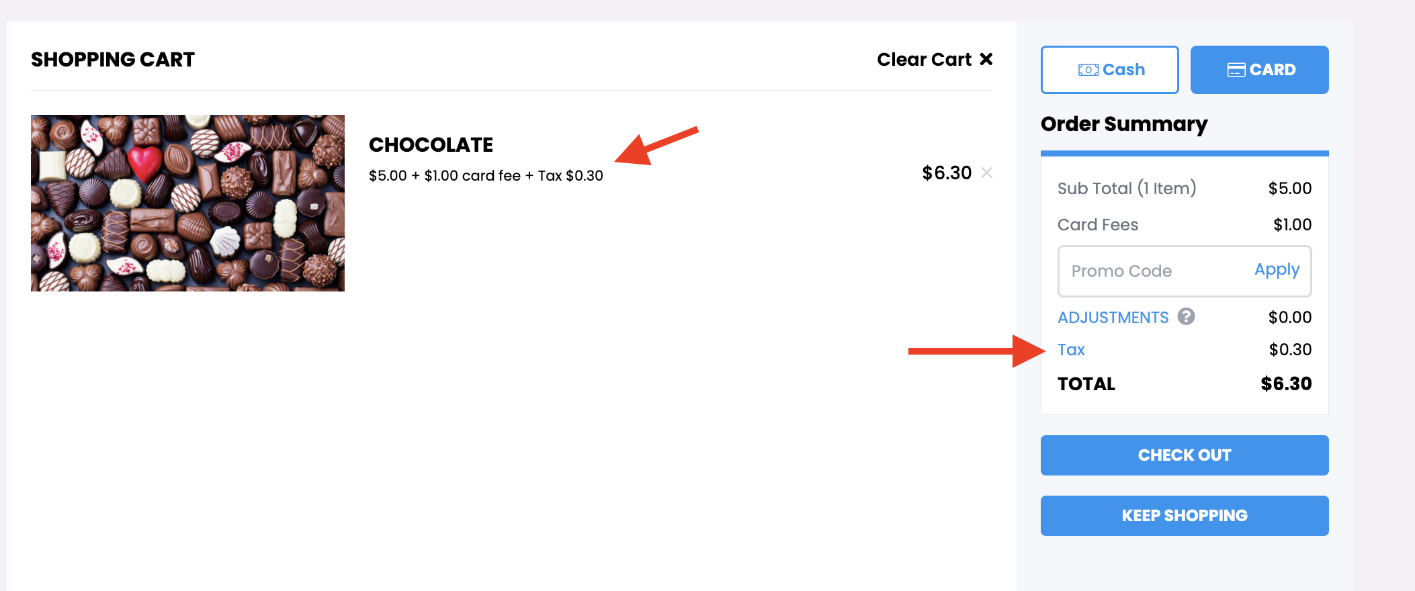The image size is (1415, 591).
Task: Click the CHOCOLATE product title
Action: pos(431,144)
